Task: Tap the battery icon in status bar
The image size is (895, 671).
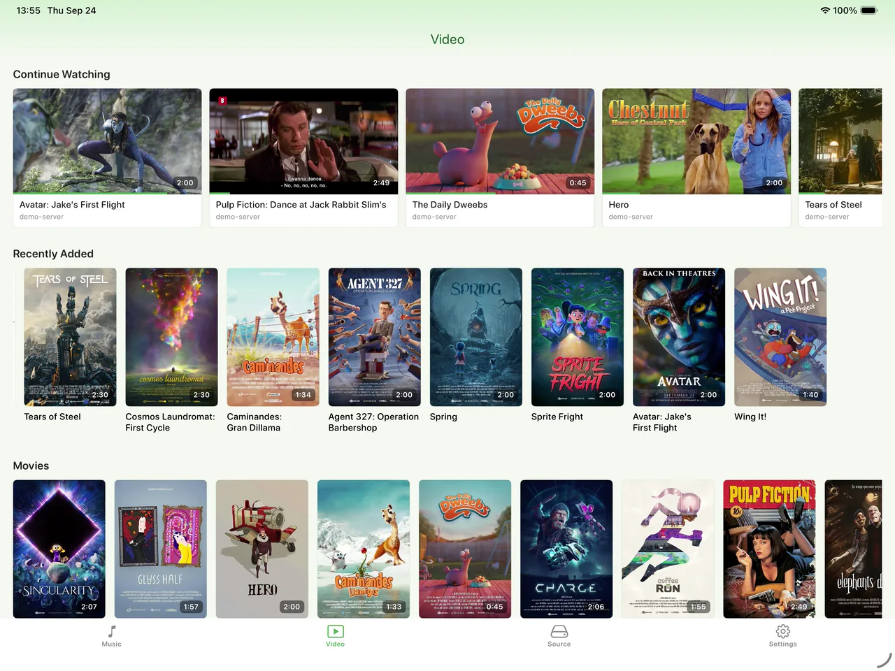Action: point(869,10)
